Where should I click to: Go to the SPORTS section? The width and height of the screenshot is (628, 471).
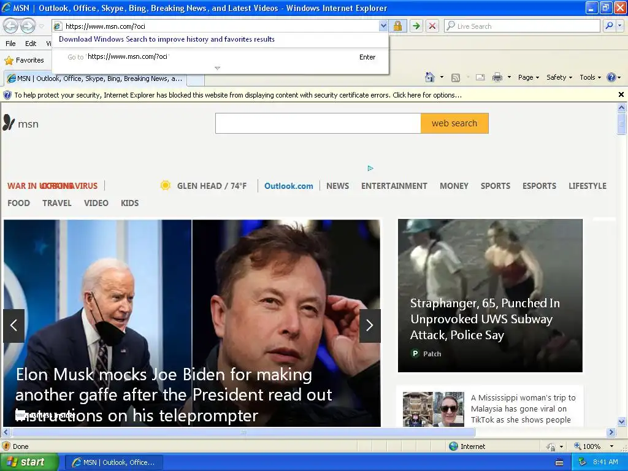click(496, 186)
